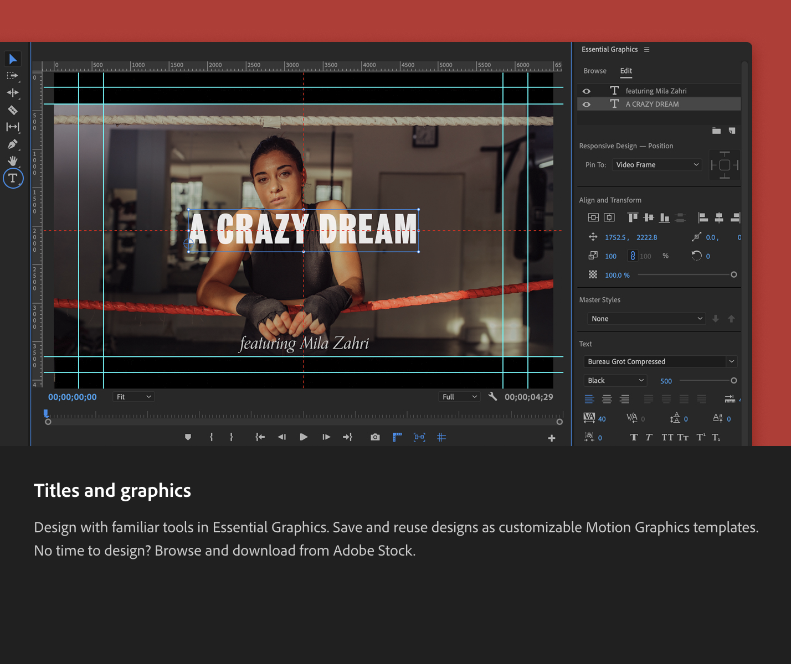The height and width of the screenshot is (664, 791).
Task: Select the Hand tool
Action: pyautogui.click(x=13, y=161)
